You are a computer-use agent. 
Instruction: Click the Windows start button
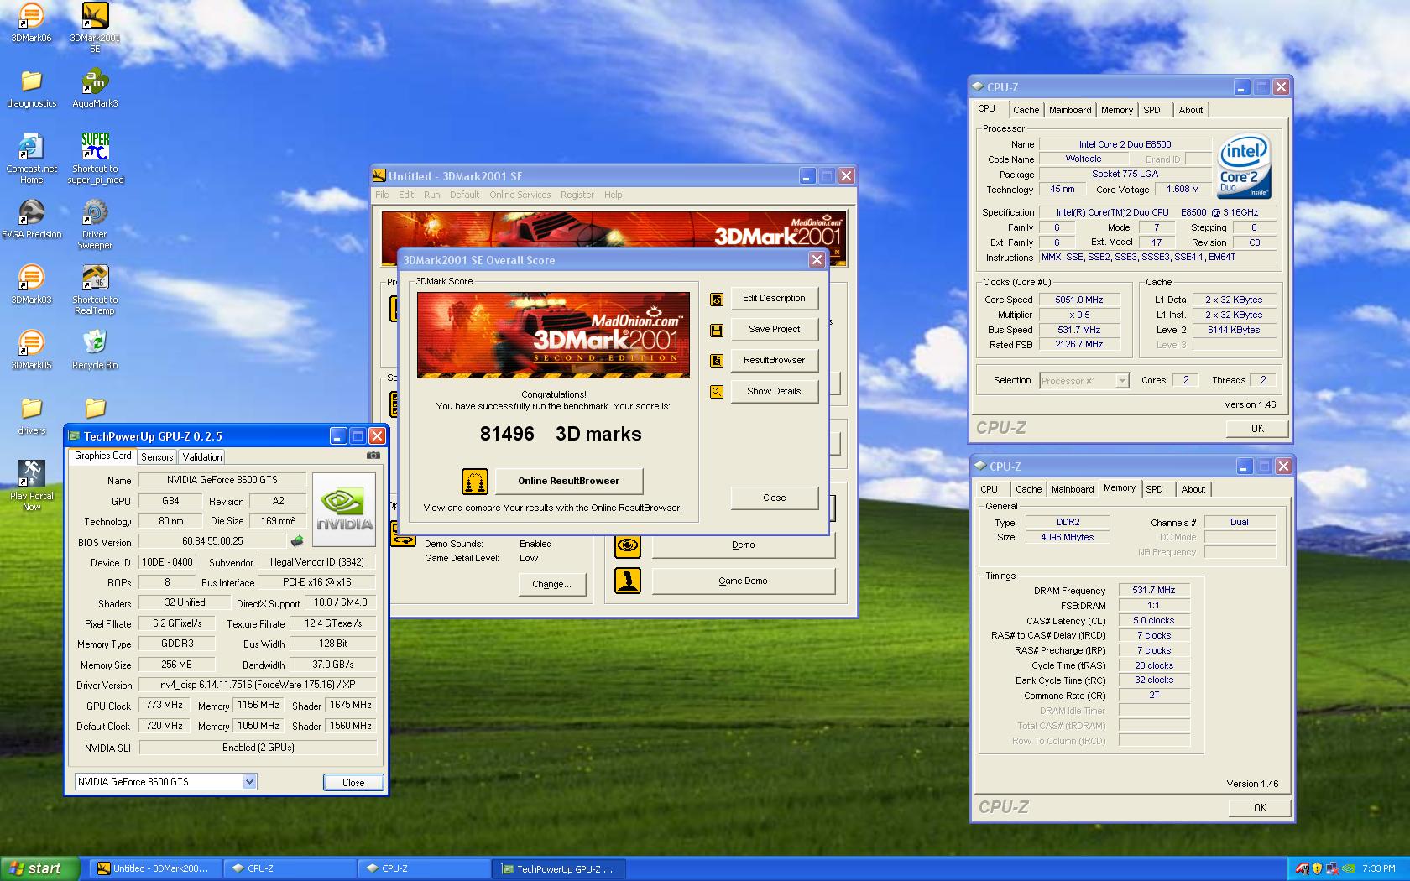coord(40,869)
